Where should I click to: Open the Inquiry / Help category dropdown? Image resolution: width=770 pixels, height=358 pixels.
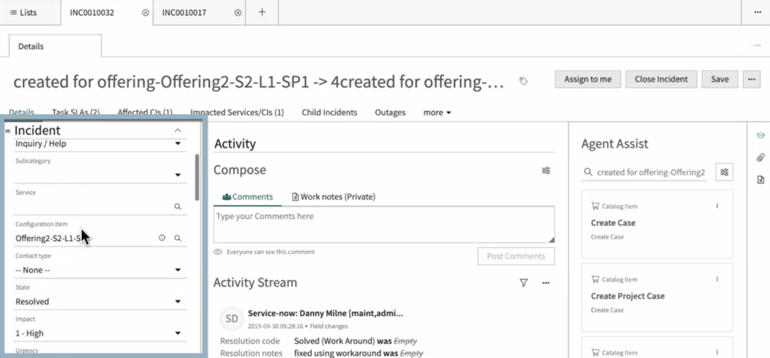(x=100, y=144)
